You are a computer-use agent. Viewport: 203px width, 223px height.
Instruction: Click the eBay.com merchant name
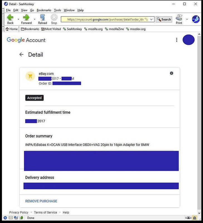tap(46, 74)
